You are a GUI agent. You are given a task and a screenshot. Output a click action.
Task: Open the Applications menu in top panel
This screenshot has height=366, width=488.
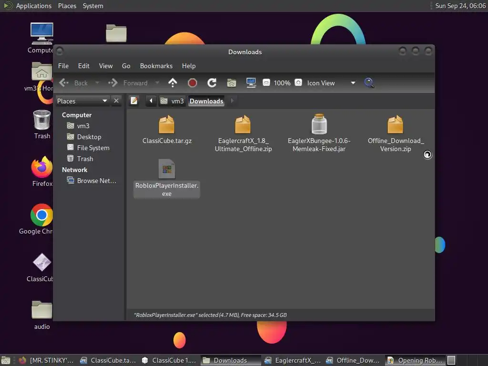34,6
